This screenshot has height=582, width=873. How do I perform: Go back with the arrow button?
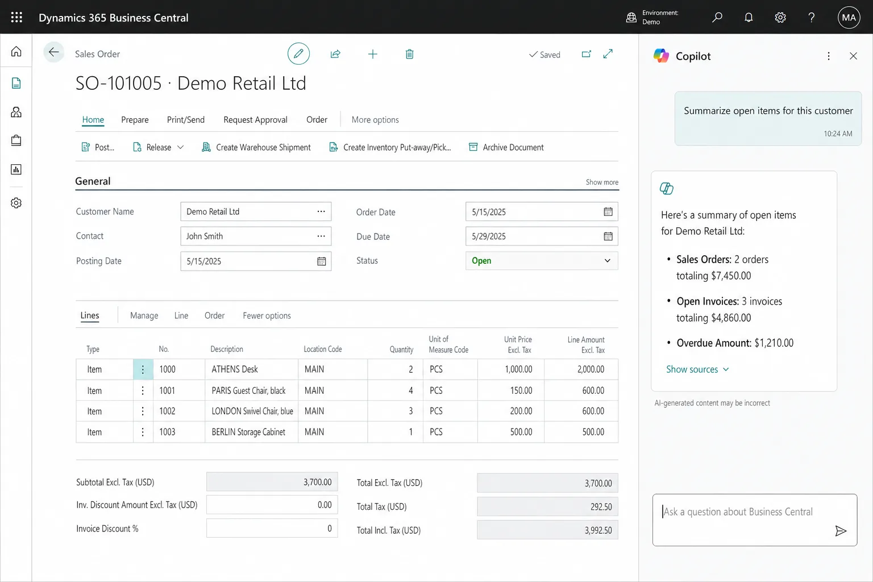[x=53, y=52]
